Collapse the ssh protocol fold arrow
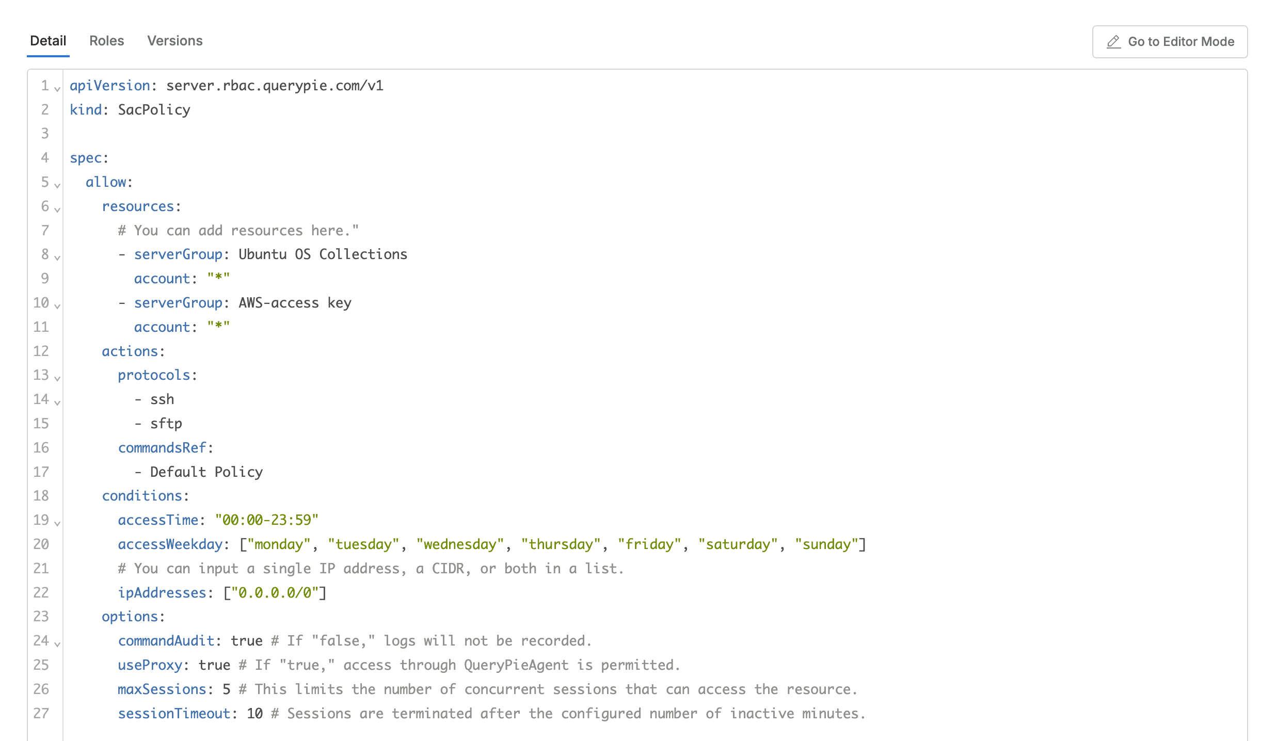 point(57,402)
